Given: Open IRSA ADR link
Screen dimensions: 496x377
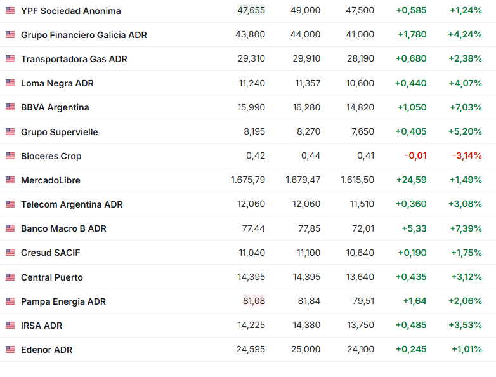Looking at the screenshot, I should [x=41, y=326].
